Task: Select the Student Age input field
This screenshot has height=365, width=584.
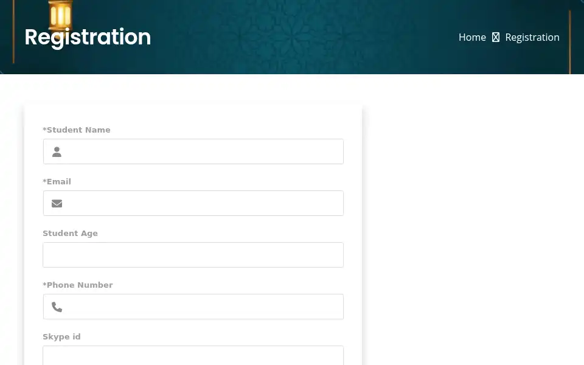Action: (193, 255)
